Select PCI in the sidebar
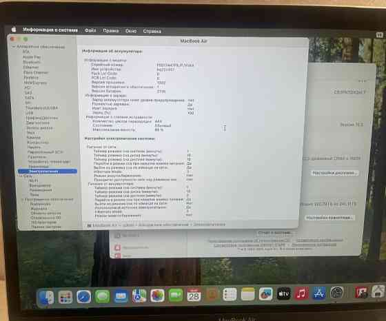 (28, 87)
